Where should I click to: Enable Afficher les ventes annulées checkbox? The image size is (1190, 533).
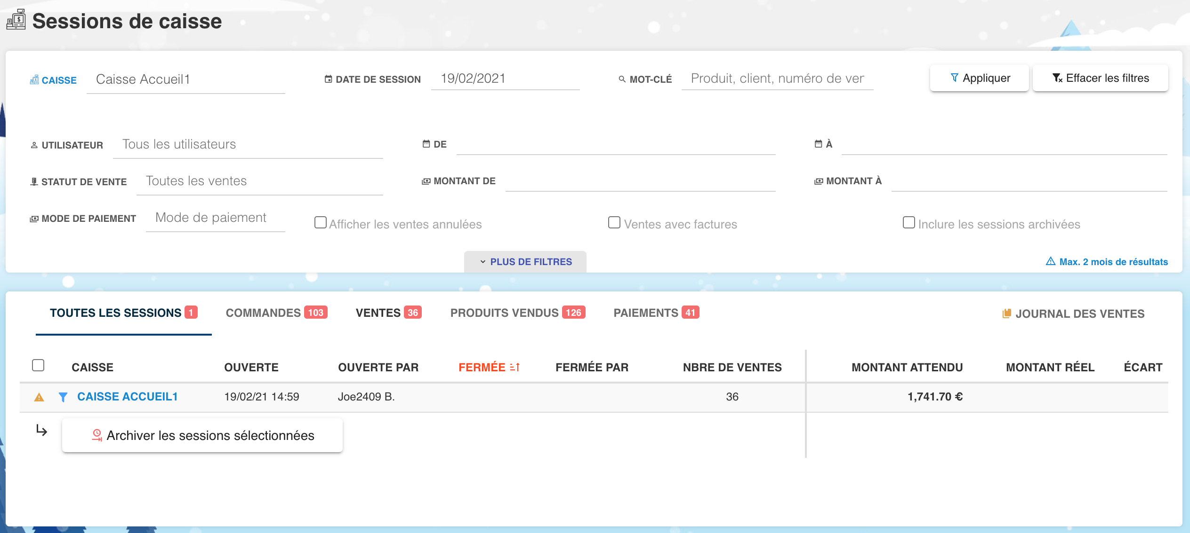coord(321,222)
